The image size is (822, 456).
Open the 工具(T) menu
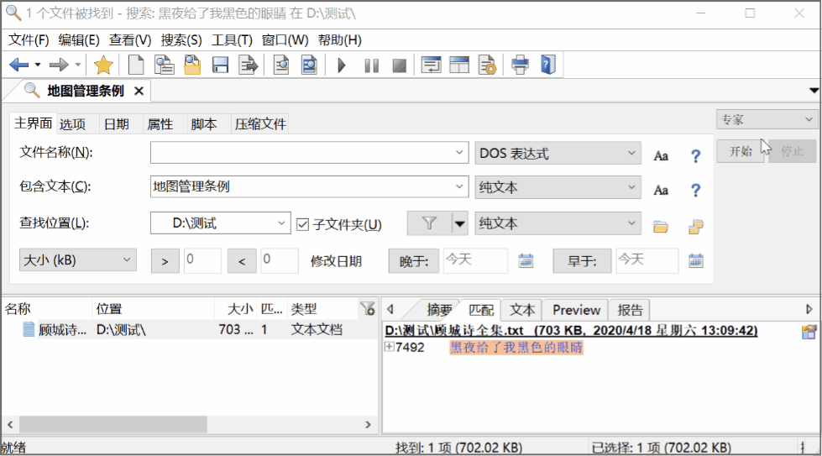(x=232, y=39)
